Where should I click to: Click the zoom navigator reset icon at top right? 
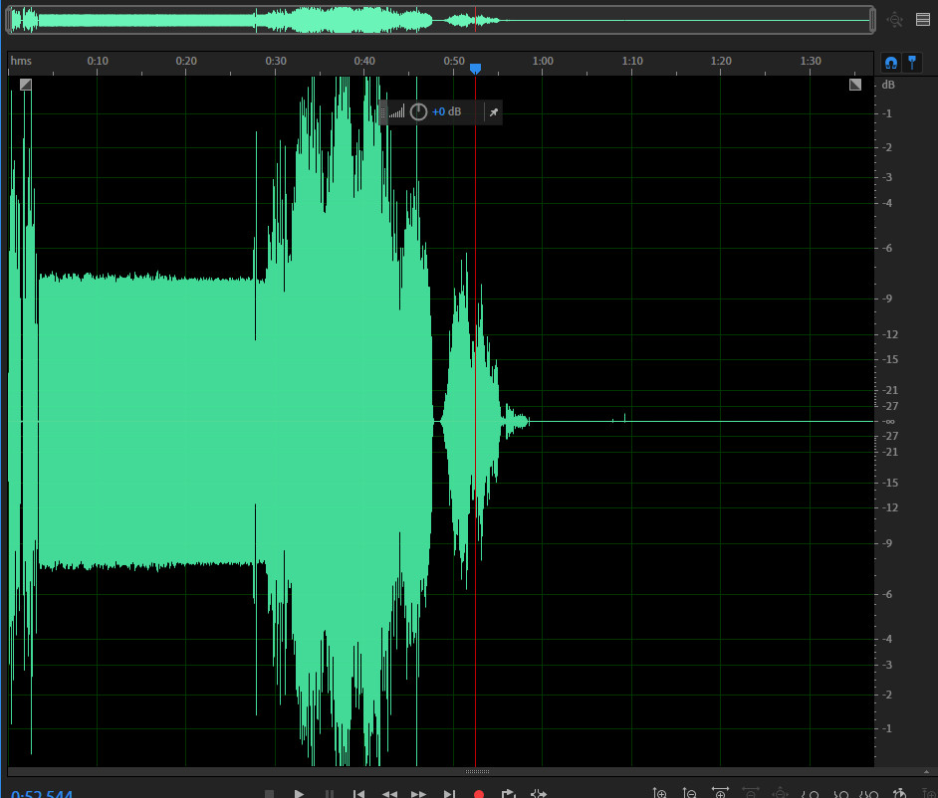[x=895, y=20]
